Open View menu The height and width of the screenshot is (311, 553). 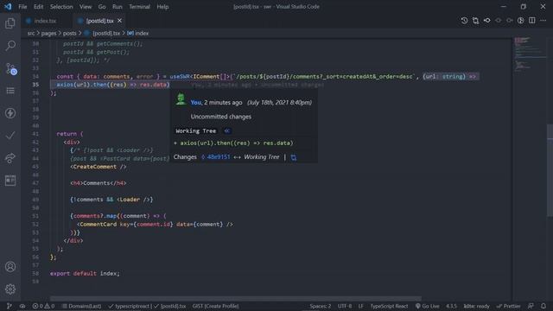[x=86, y=7]
